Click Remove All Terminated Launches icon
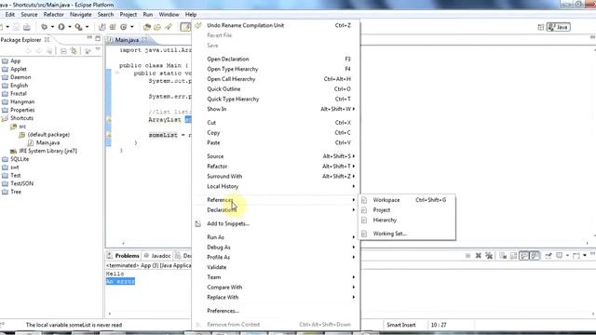 [489, 256]
